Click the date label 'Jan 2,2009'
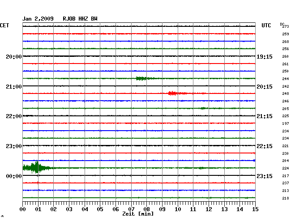The height and width of the screenshot is (221, 291). click(38, 19)
